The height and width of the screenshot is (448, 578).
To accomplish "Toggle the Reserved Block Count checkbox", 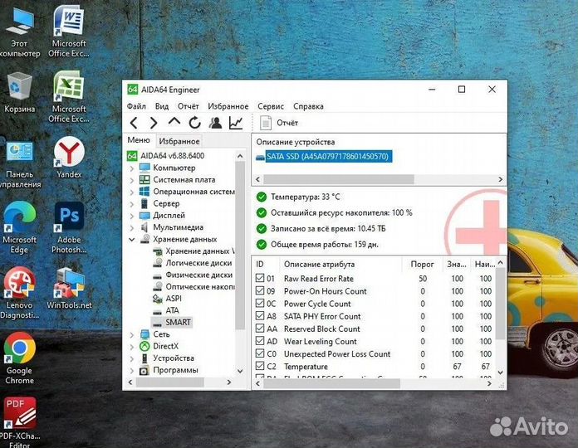I will coord(260,329).
